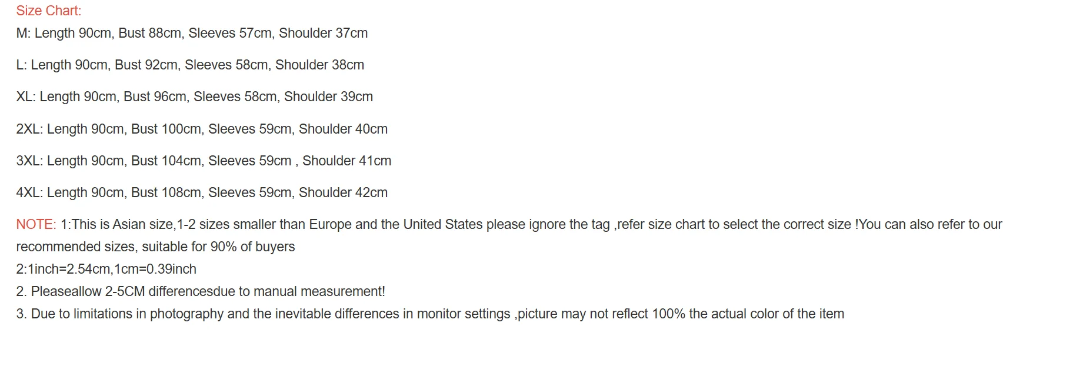The height and width of the screenshot is (389, 1083).
Task: Click the manual measurement difference note
Action: (x=201, y=291)
